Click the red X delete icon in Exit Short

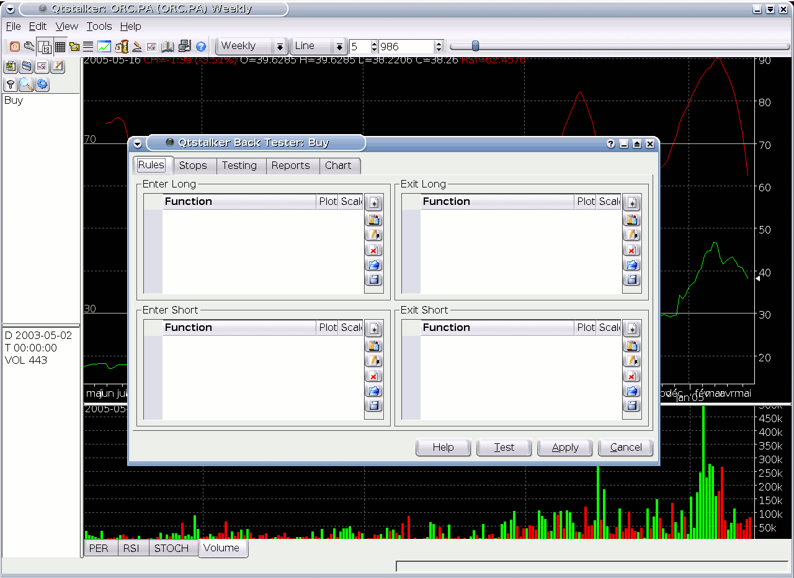[x=631, y=376]
